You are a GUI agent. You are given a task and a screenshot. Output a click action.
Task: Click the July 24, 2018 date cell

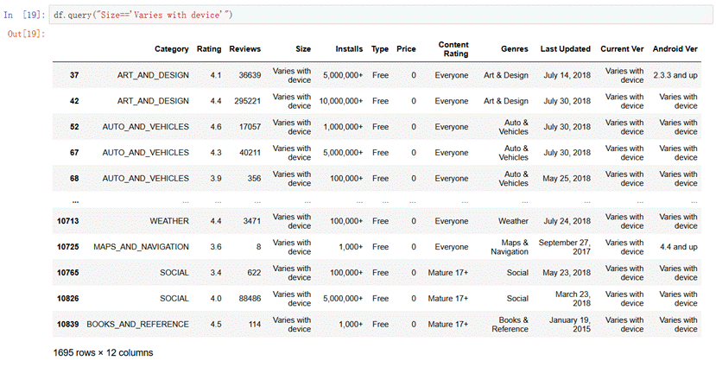[567, 221]
